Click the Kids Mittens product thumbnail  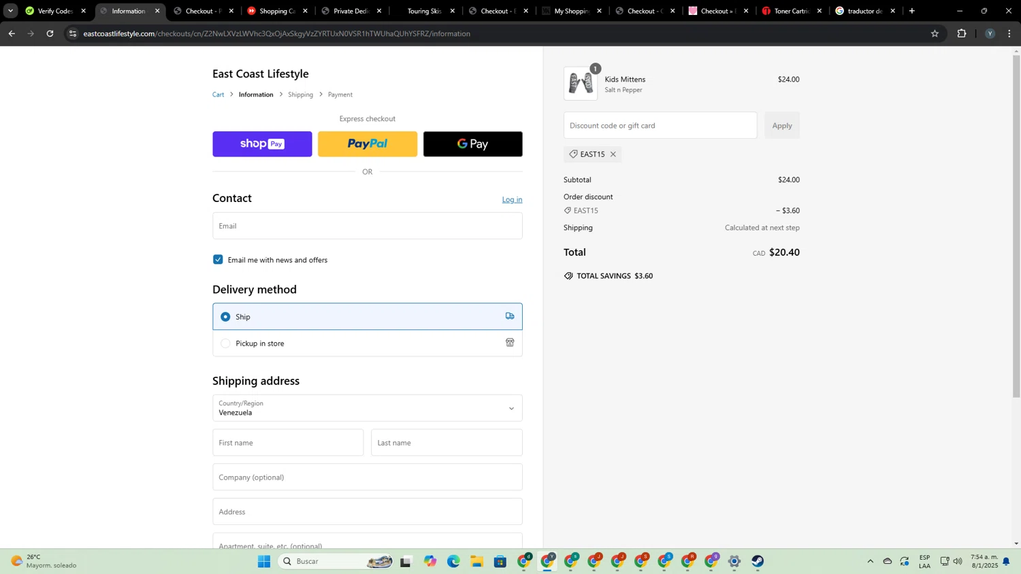point(581,84)
